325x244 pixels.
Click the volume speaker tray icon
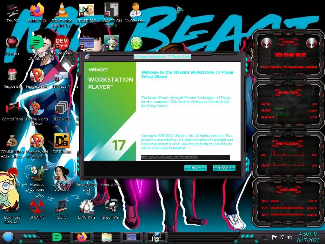coord(290,237)
